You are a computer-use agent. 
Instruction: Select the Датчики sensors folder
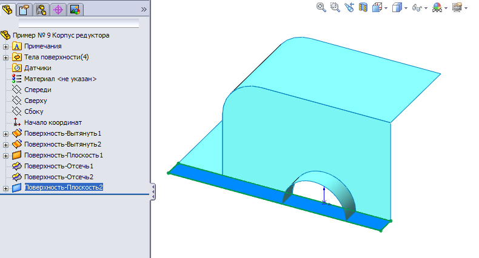pyautogui.click(x=38, y=68)
